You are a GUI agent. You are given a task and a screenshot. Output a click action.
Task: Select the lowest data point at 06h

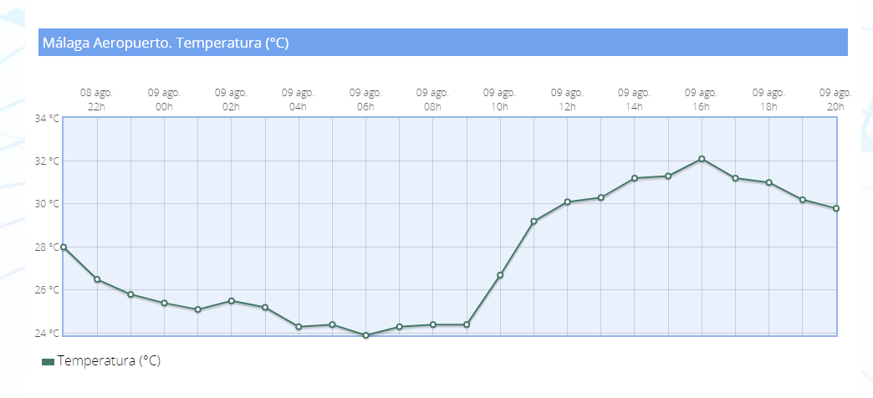coord(365,335)
